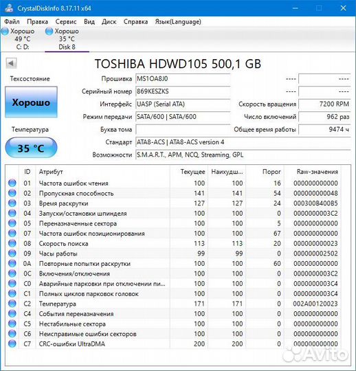
Task: Open the Диск menu
Action: 109,22
